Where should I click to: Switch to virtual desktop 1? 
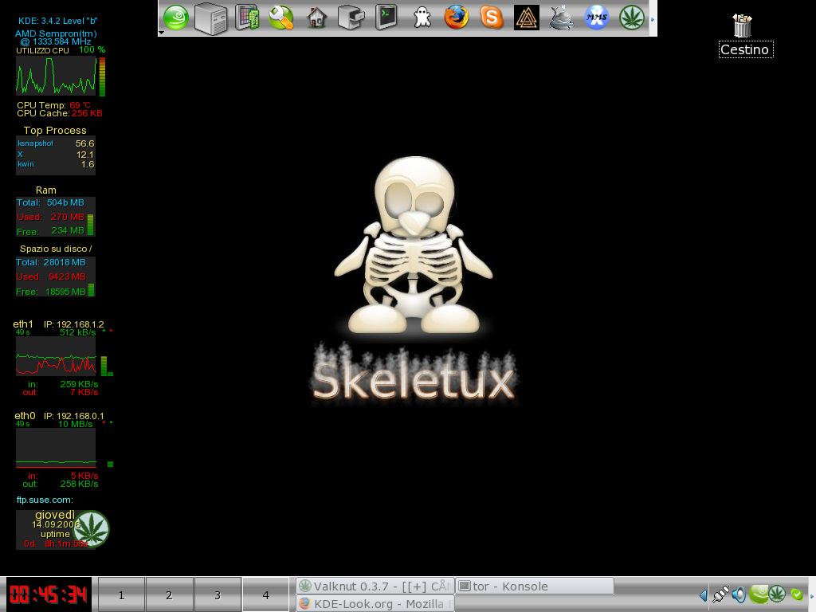pyautogui.click(x=121, y=594)
